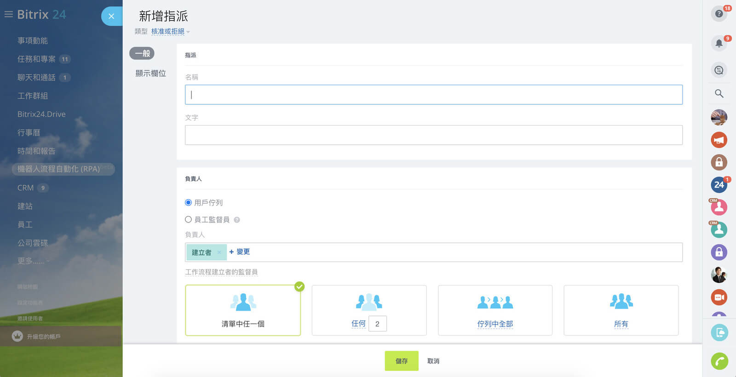Select the 用戶佇列 radio option

coord(188,202)
